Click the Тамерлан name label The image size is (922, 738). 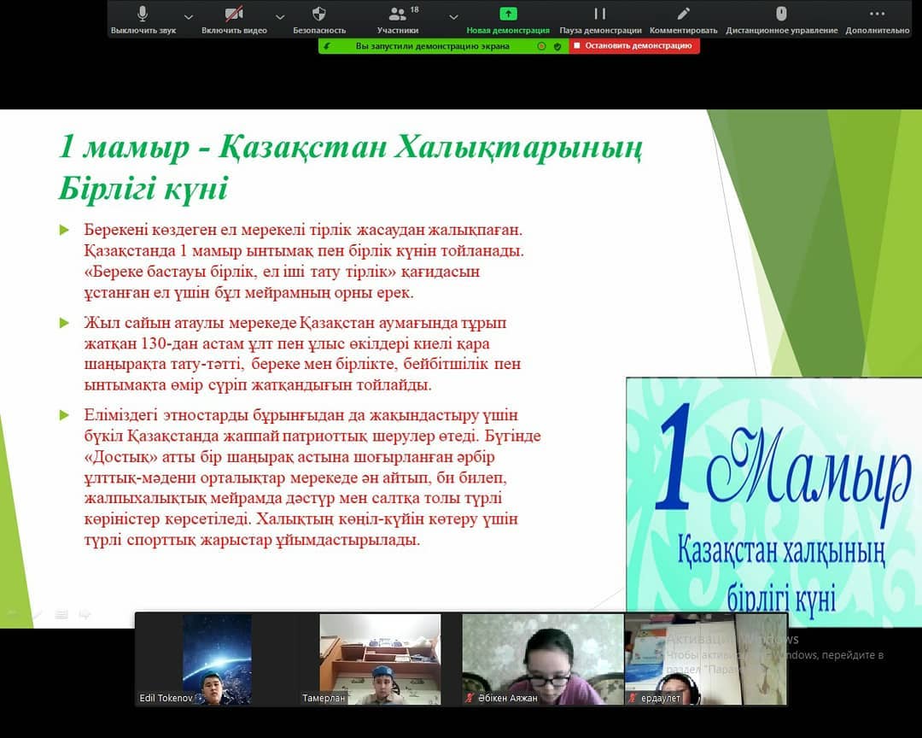click(x=324, y=698)
